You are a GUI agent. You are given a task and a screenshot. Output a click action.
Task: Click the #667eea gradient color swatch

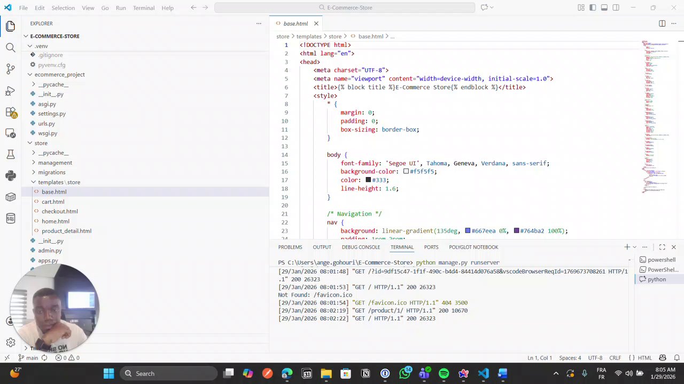(x=468, y=231)
